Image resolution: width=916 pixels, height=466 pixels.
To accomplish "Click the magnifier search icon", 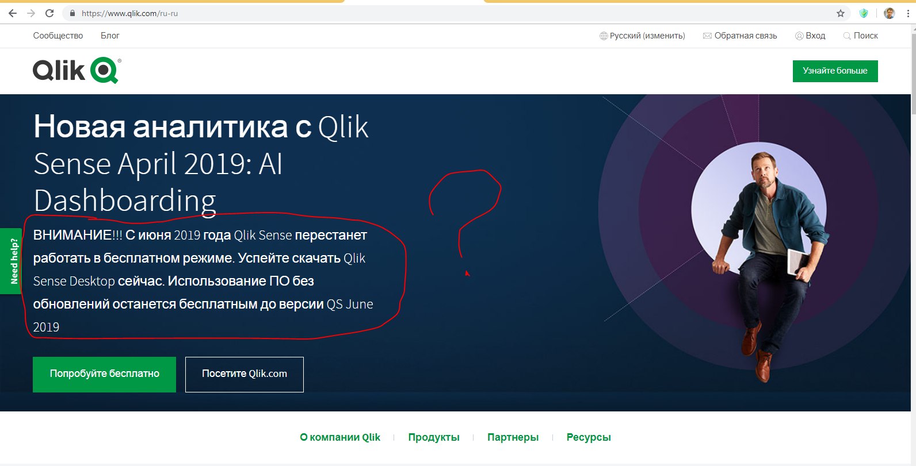I will coord(847,36).
